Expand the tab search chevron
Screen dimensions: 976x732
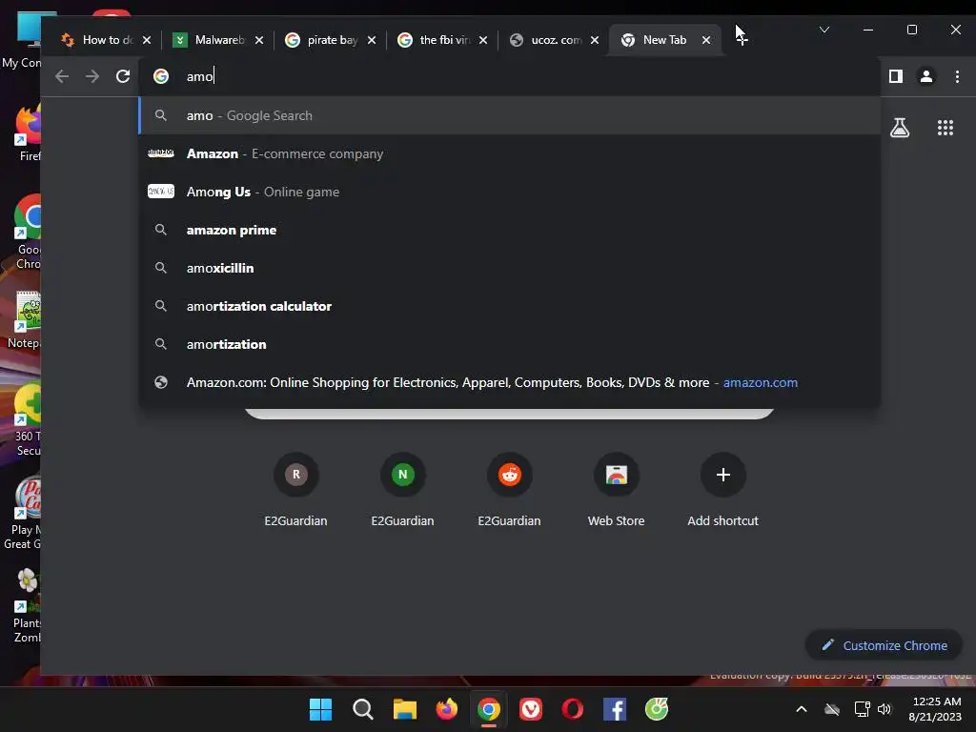824,30
